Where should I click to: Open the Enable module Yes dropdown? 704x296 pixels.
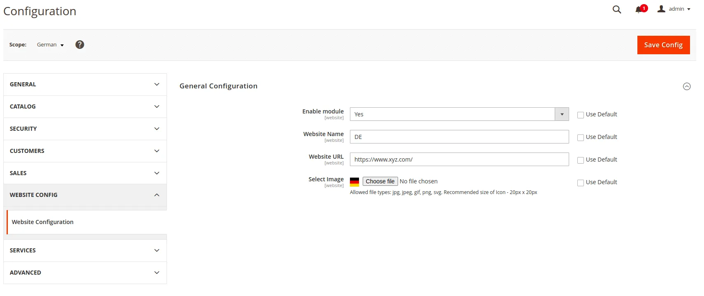coord(459,114)
